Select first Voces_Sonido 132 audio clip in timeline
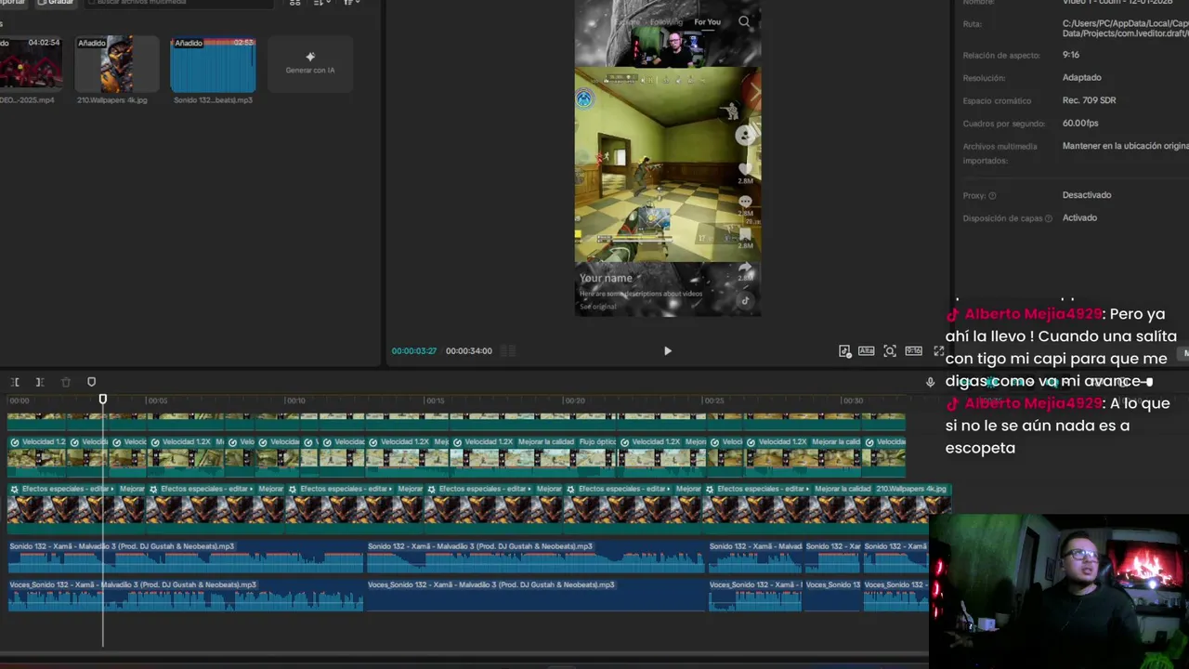Viewport: 1189px width, 669px height. [186, 595]
